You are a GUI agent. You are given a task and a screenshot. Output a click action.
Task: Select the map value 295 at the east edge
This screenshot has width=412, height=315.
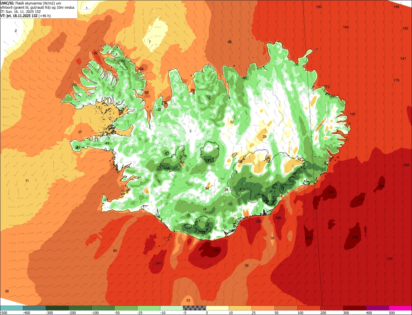tap(407, 165)
